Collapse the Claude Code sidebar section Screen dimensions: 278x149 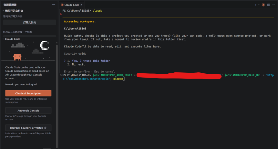click(x=3, y=39)
